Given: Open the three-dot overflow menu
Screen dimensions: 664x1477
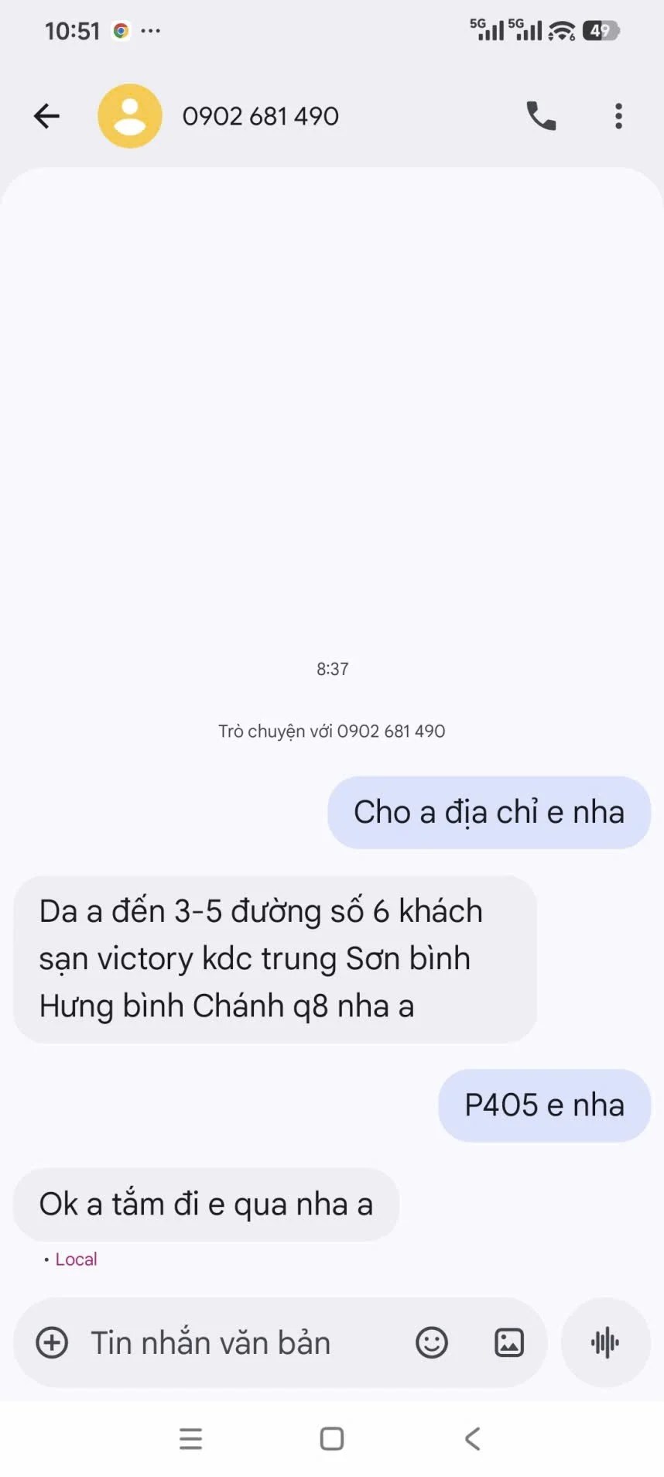Looking at the screenshot, I should click(x=618, y=116).
